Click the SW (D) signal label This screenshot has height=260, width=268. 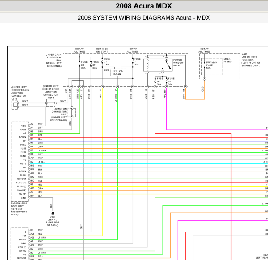(x=23, y=194)
